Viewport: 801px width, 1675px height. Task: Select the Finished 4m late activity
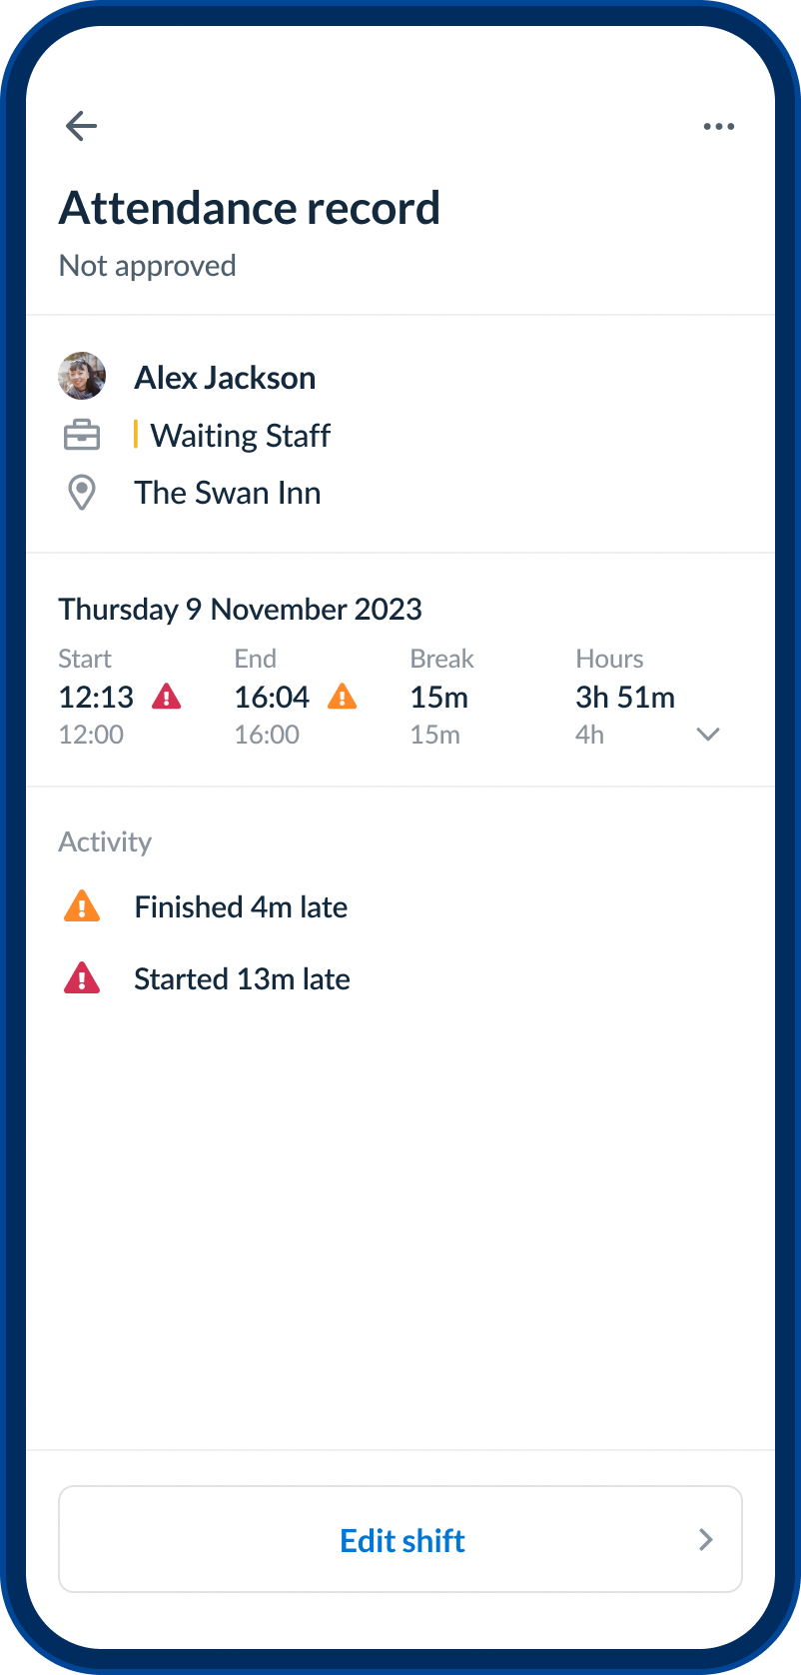pos(241,907)
